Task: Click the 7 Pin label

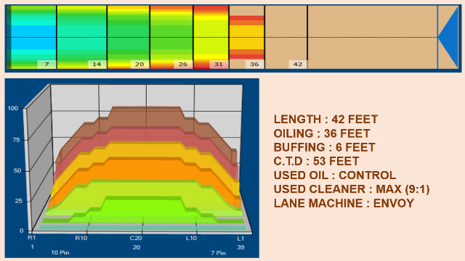Action: 218,253
